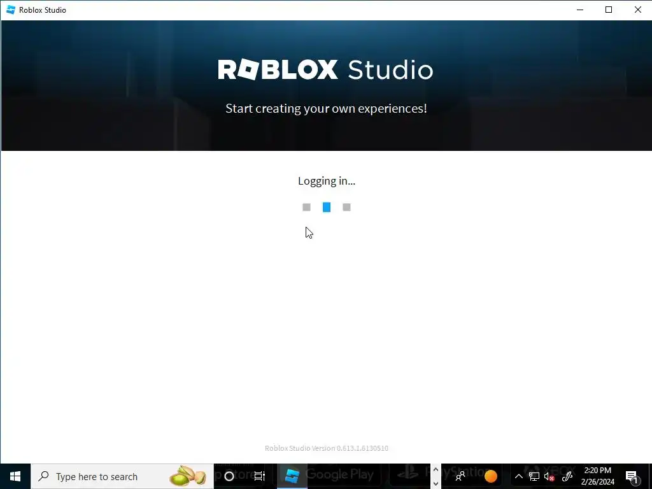Open the notification action center

632,476
